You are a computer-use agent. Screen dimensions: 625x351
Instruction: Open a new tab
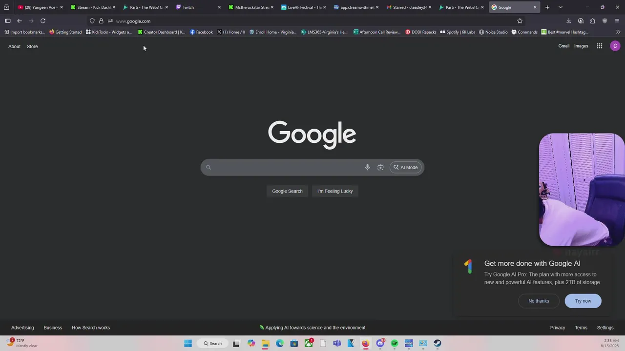coord(547,7)
